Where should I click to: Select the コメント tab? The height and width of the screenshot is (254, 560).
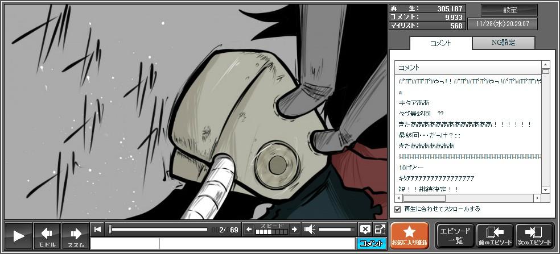(440, 43)
